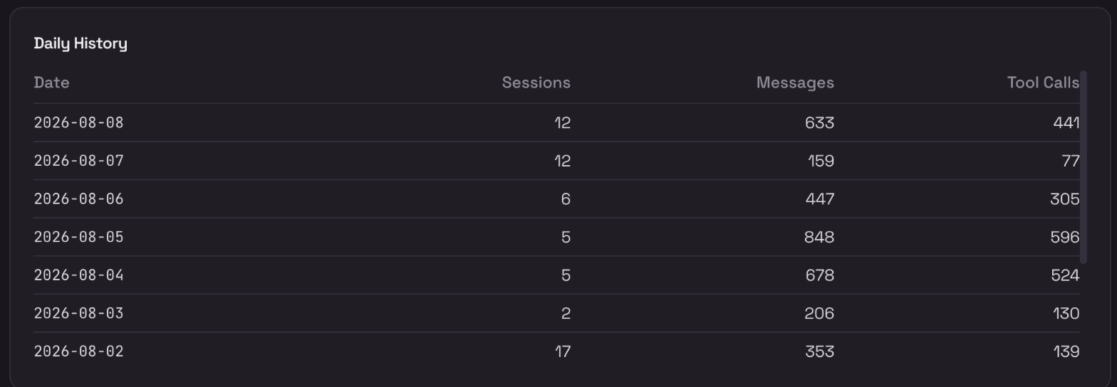Select the 2026-08-07 date cell
This screenshot has width=1117, height=387.
coord(78,161)
